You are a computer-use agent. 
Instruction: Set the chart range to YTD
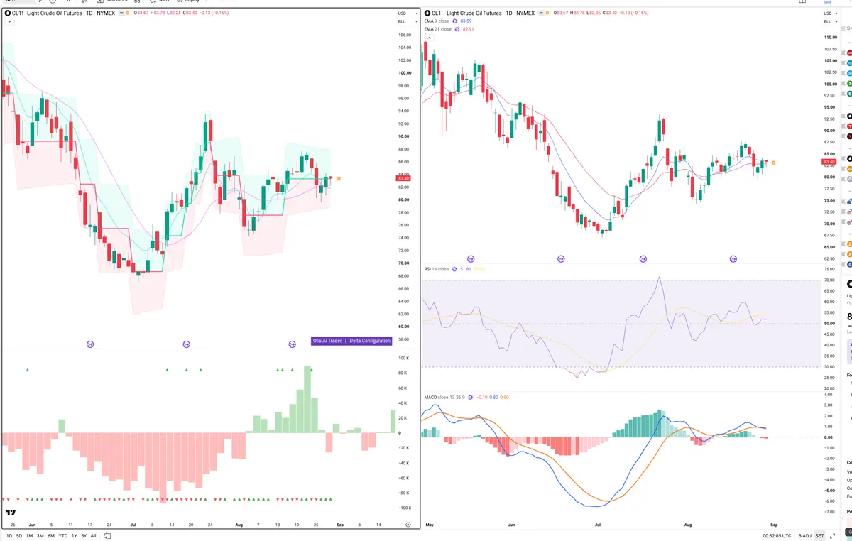(x=63, y=536)
